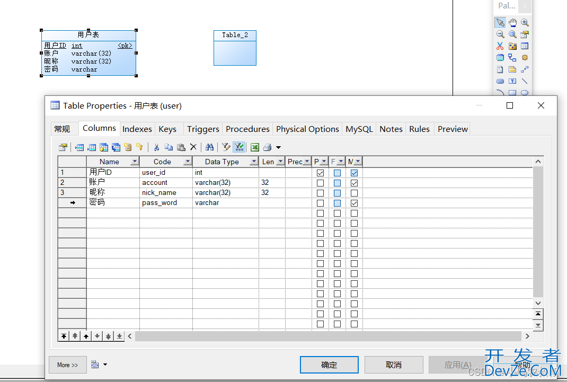Toggle the Enable/Disable Filter icon
The image size is (567, 382).
click(x=239, y=147)
